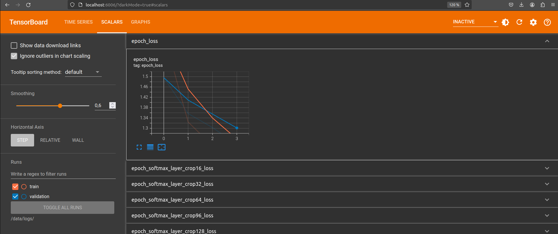Click the smoothing value stepper arrows
Image resolution: width=558 pixels, height=234 pixels.
point(113,105)
